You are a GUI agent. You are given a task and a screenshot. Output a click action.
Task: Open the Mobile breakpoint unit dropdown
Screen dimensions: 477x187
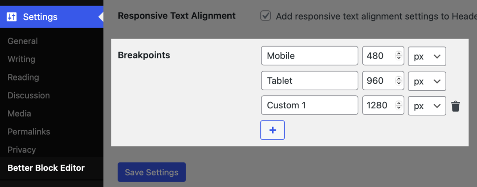click(427, 56)
